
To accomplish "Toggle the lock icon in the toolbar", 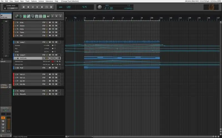I will coord(48,16).
